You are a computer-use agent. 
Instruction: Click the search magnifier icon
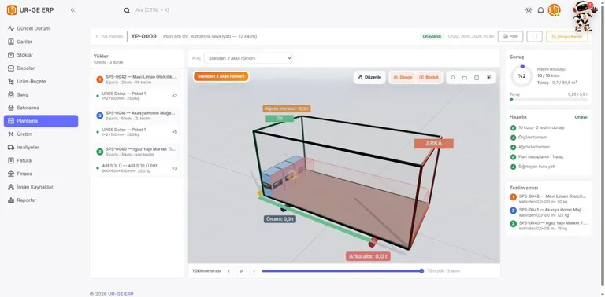pyautogui.click(x=127, y=10)
